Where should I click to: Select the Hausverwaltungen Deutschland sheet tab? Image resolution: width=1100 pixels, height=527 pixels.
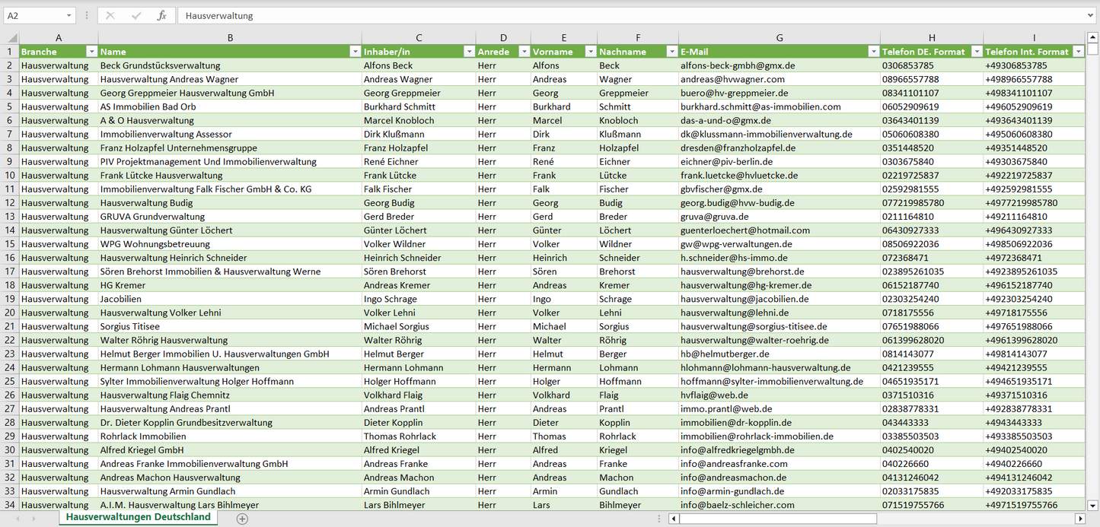[x=138, y=517]
